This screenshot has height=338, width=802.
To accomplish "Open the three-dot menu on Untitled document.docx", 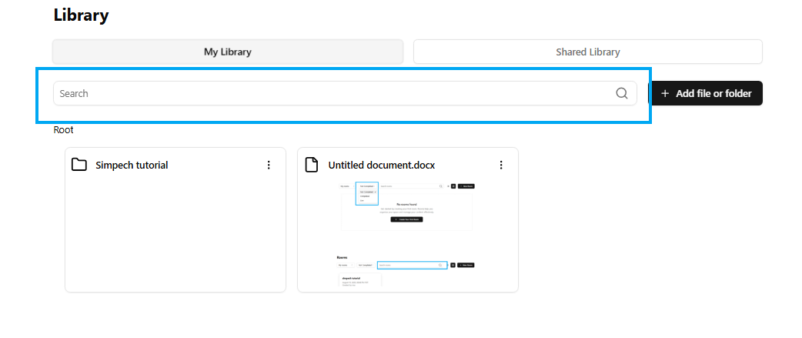I will pos(501,165).
